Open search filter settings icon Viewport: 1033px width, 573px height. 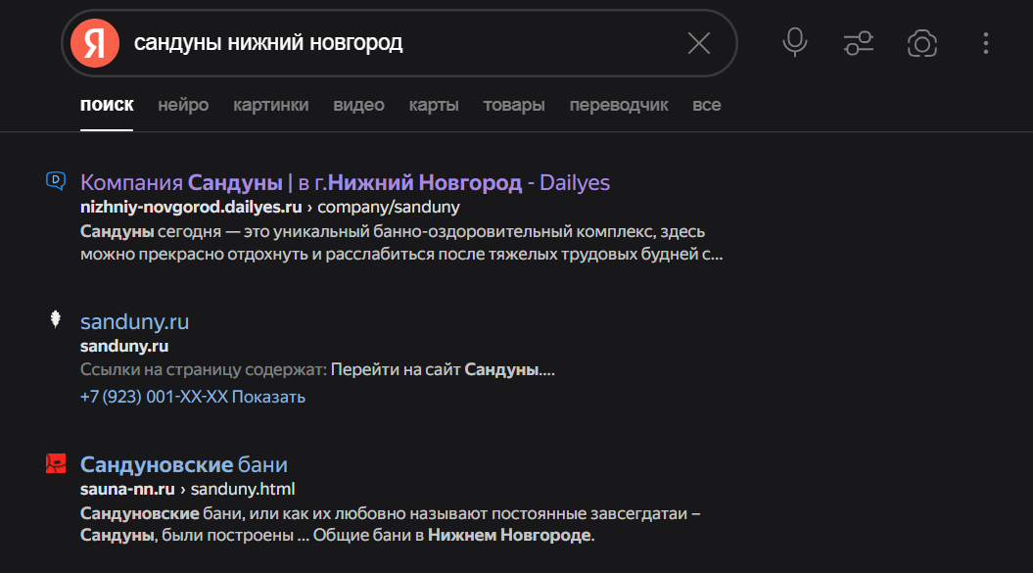859,43
